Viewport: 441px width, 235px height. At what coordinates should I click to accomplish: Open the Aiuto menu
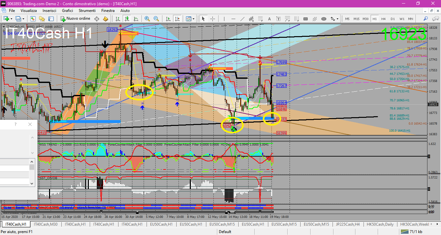pos(125,11)
